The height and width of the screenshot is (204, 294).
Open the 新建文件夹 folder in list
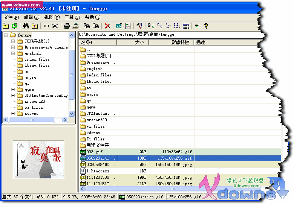[95, 145]
